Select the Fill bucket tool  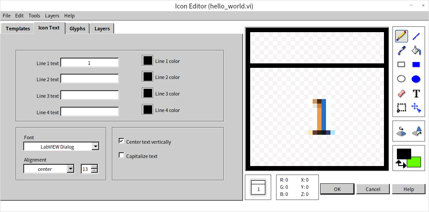(x=416, y=50)
